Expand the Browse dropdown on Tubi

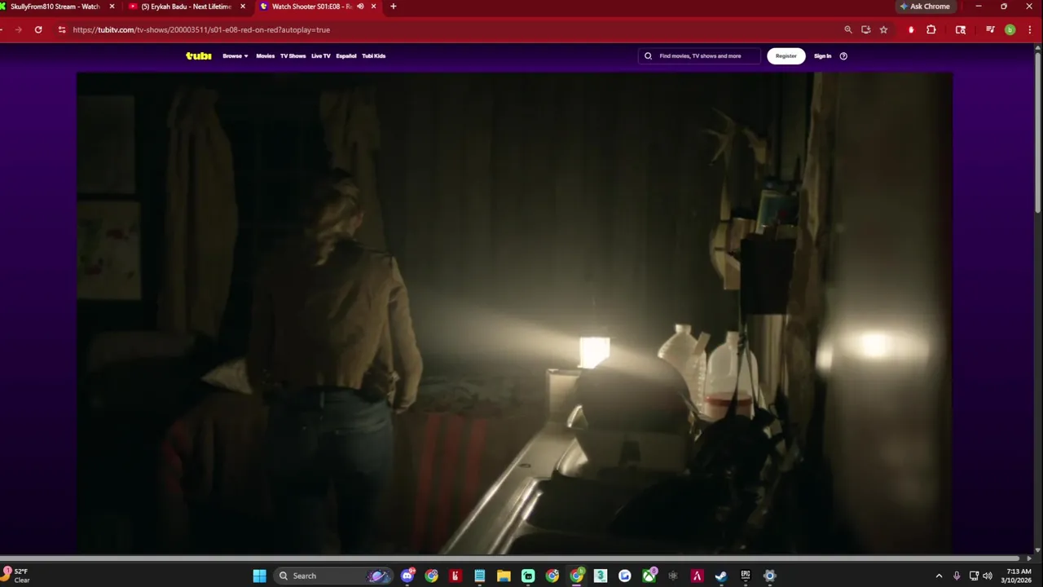235,56
